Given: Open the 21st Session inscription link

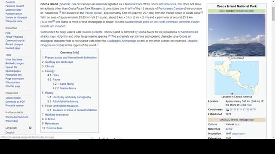Looking at the screenshot, I should pos(238,134).
